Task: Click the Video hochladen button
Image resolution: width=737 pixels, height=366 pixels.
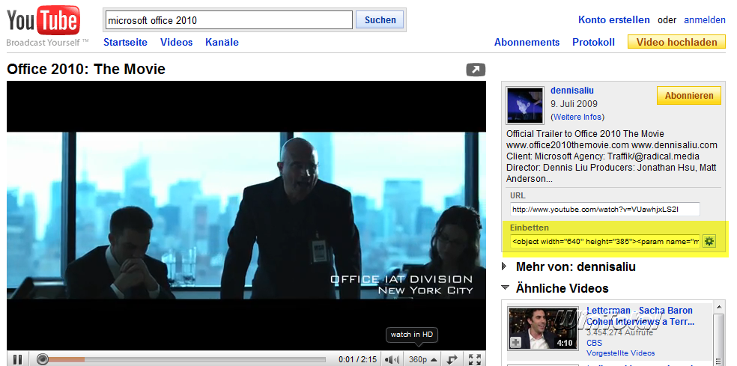Action: coord(676,42)
